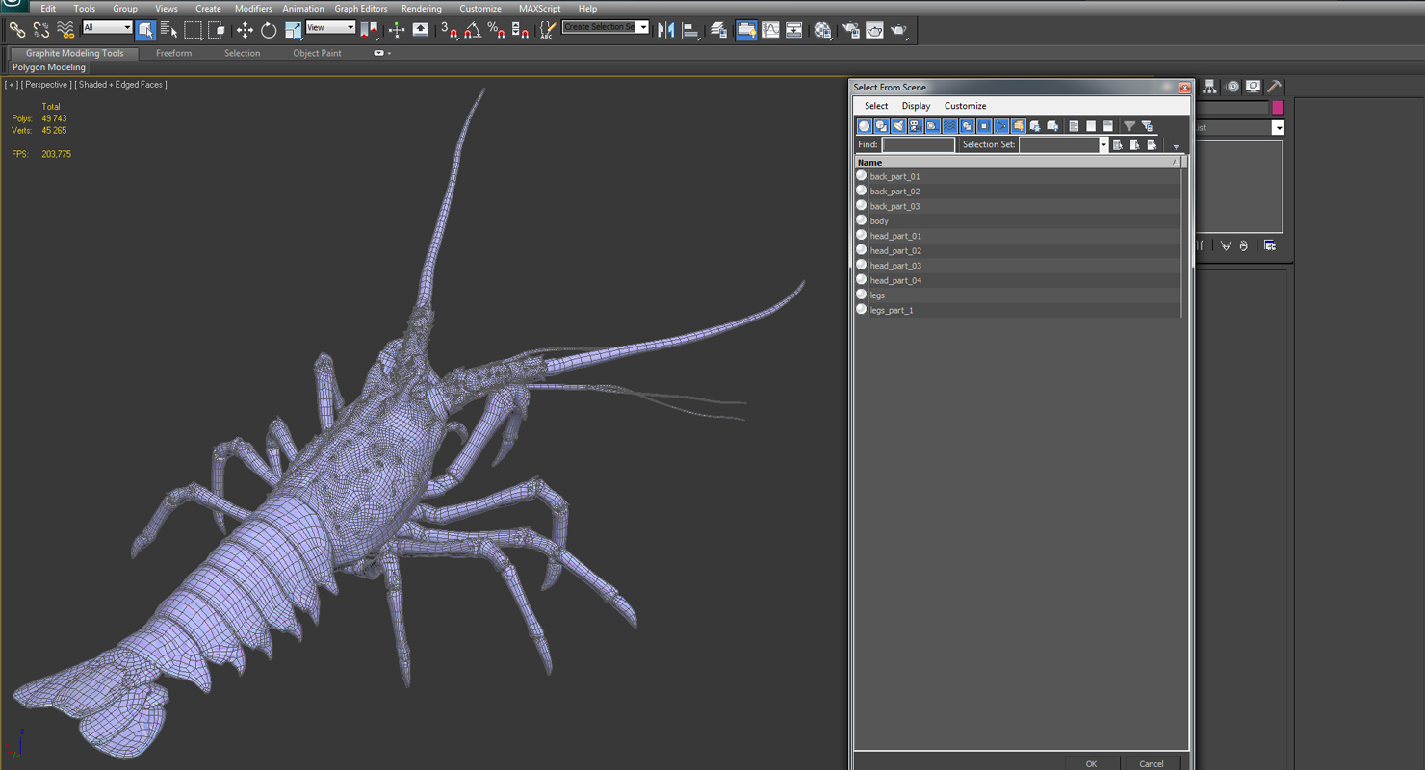
Task: Toggle the 3D Snaps button
Action: coord(450,30)
